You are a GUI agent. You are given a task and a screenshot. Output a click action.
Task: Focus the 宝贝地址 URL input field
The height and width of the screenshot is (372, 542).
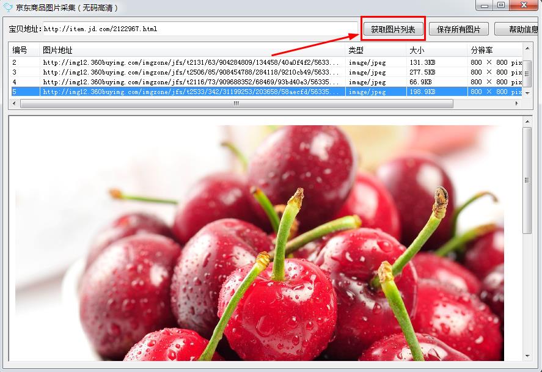tap(200, 29)
